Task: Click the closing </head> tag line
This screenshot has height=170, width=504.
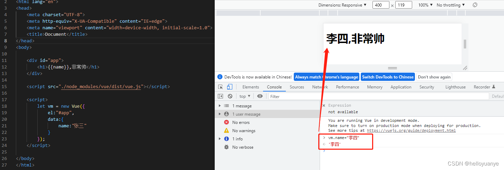Action: pos(25,41)
